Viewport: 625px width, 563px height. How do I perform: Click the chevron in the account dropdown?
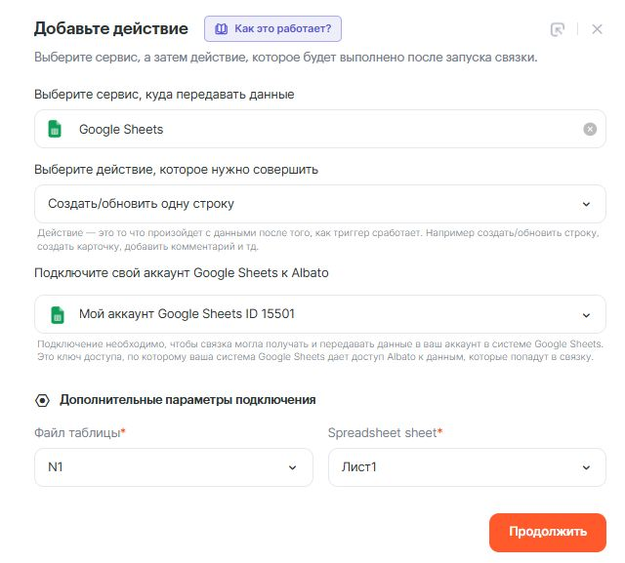[x=587, y=314]
